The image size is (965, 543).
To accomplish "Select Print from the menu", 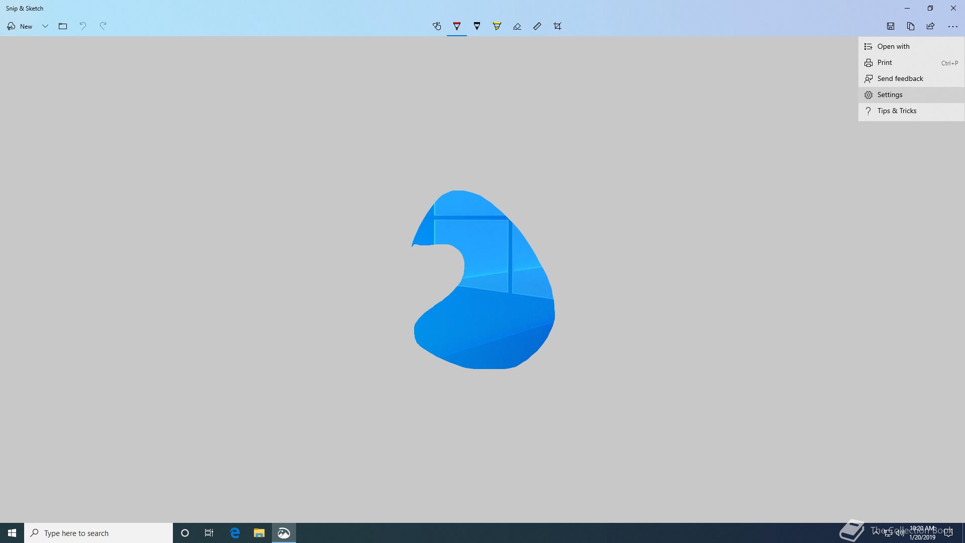I will click(911, 62).
